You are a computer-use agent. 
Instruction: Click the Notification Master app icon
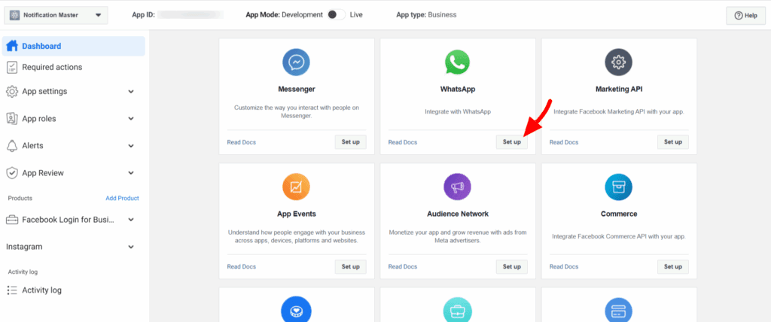(14, 15)
